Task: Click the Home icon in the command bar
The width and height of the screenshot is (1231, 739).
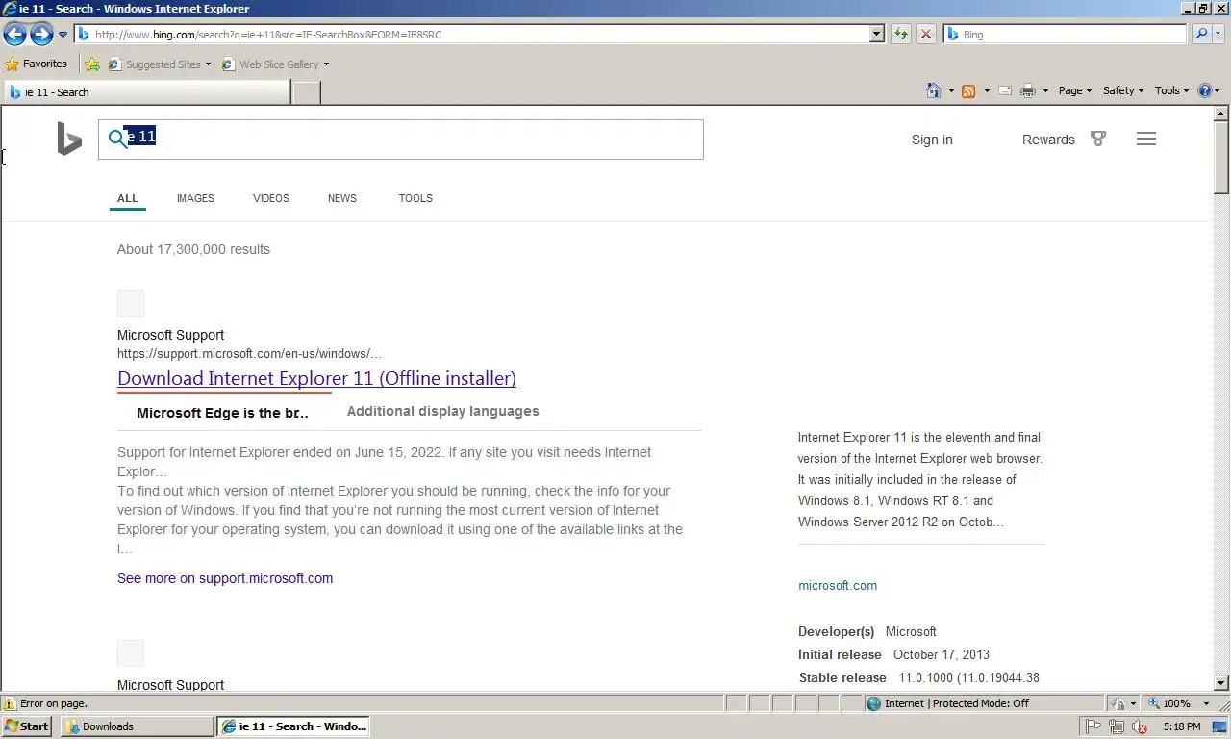Action: [933, 90]
